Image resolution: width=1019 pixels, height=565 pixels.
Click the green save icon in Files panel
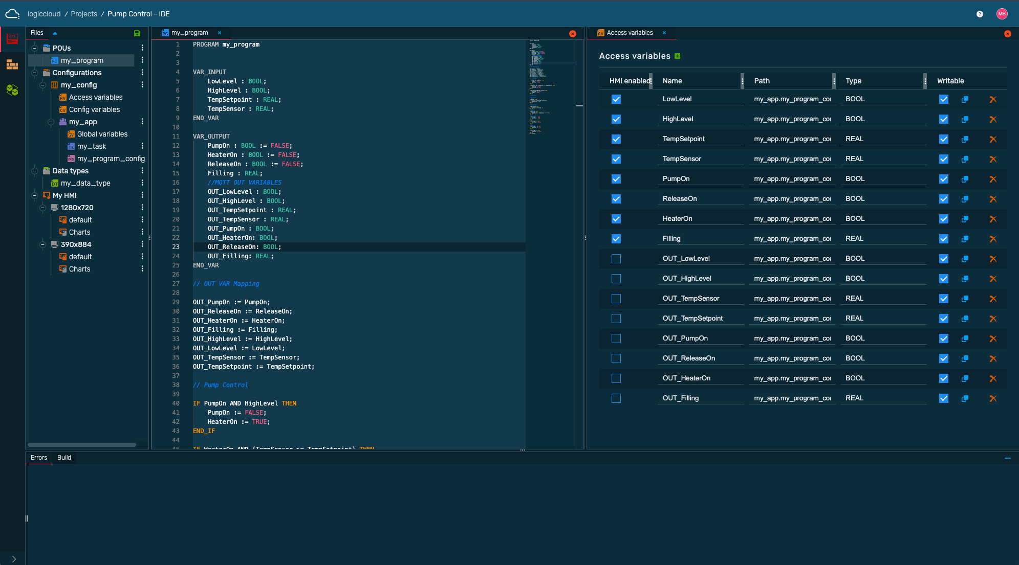click(x=137, y=33)
